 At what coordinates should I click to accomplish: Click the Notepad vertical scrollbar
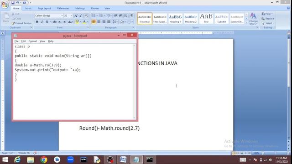(x=134, y=82)
